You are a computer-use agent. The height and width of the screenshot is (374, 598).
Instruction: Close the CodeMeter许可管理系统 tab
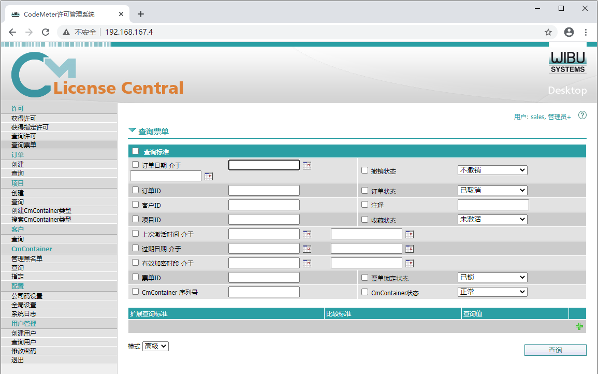tap(121, 14)
